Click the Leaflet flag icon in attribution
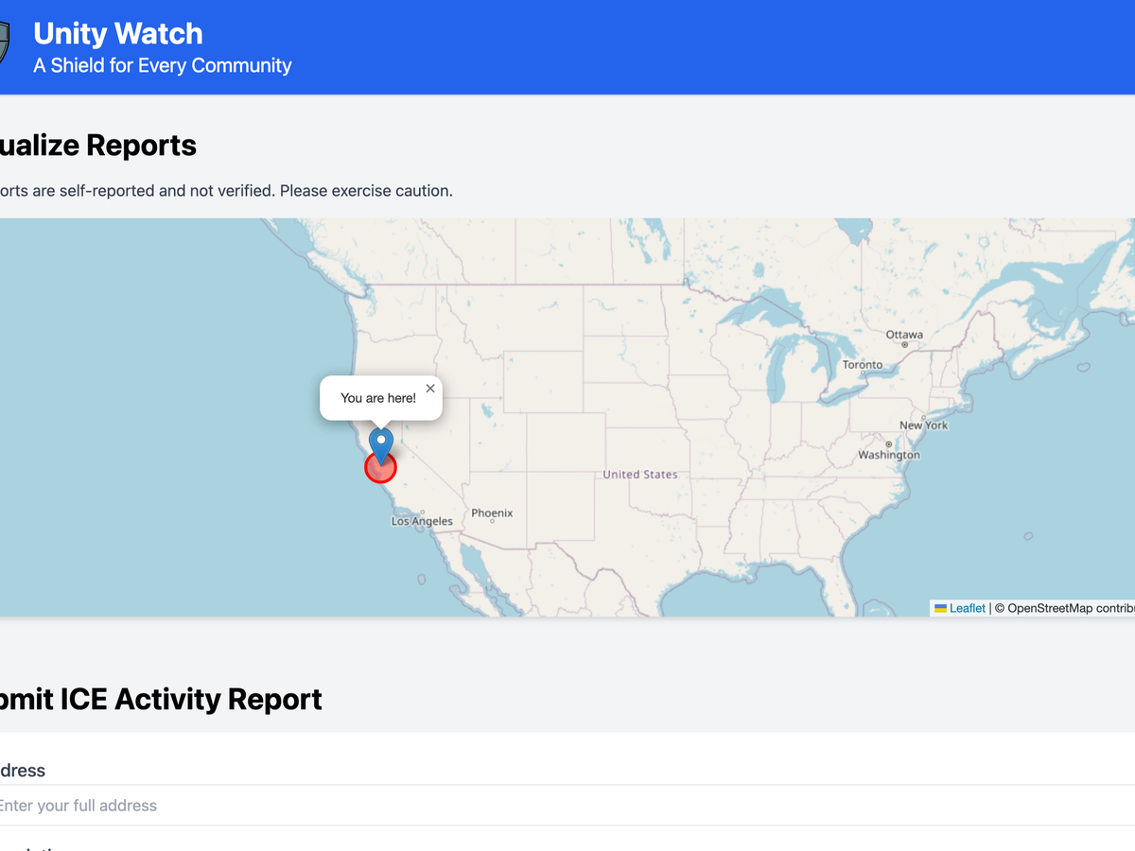Viewport: 1135px width, 851px height. [x=940, y=608]
